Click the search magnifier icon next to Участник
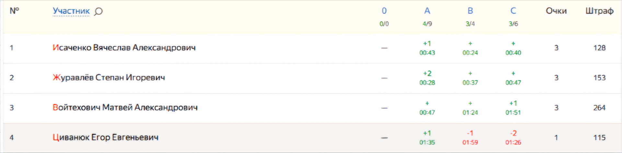 click(98, 12)
